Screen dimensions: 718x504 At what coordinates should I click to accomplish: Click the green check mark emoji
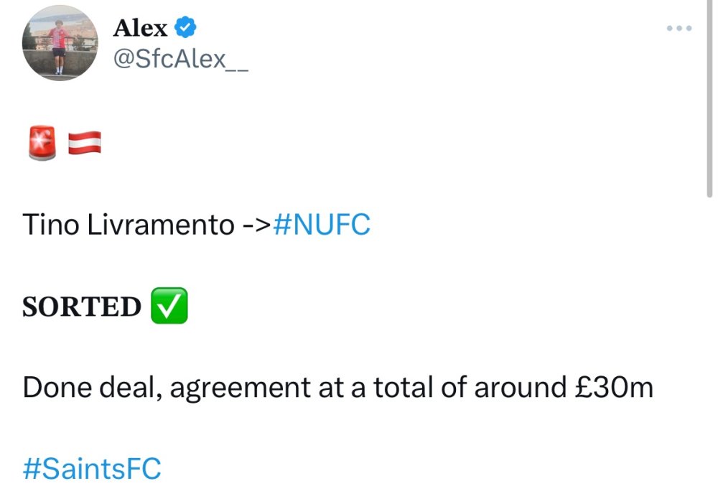(x=169, y=306)
